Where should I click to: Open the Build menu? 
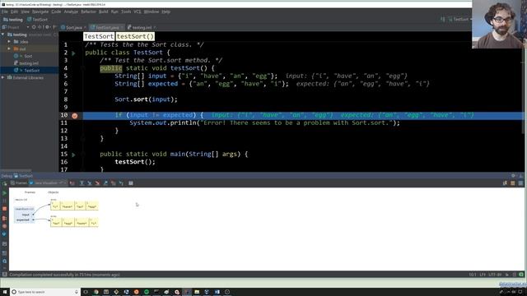[x=103, y=12]
